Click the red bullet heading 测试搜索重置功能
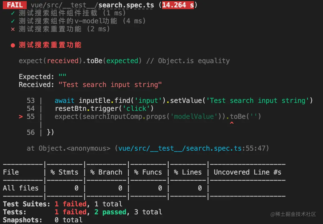 coord(46,45)
